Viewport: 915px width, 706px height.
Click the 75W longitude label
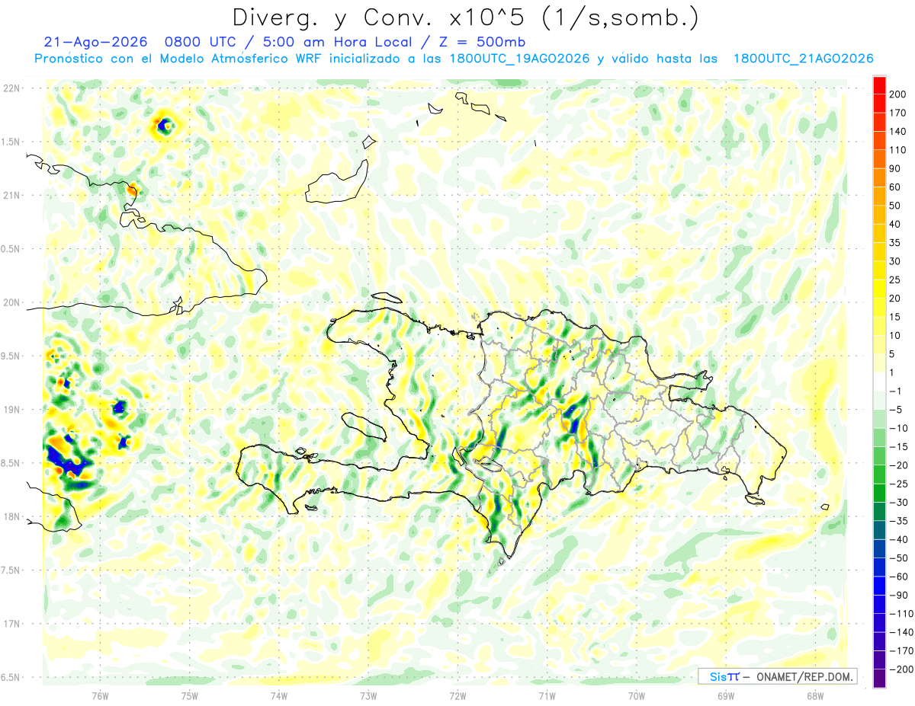point(189,695)
